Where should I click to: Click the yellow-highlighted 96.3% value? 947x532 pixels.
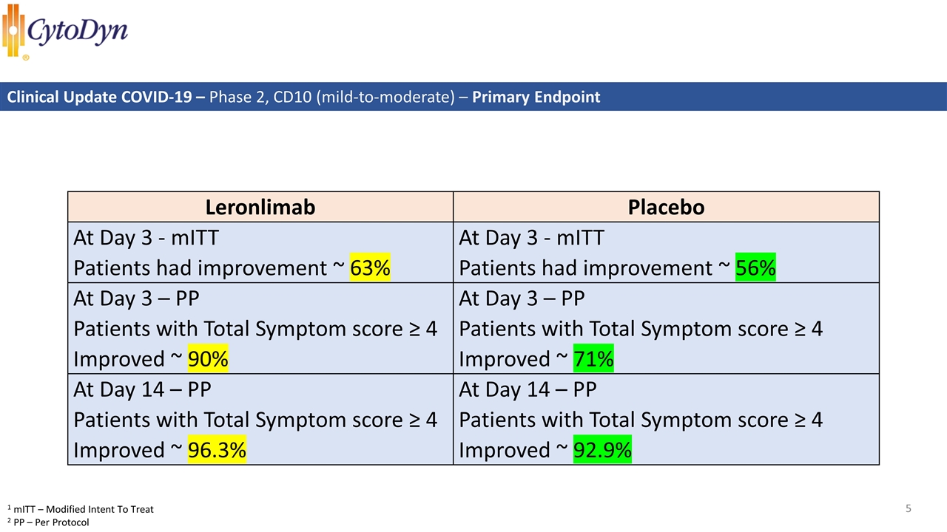point(217,450)
